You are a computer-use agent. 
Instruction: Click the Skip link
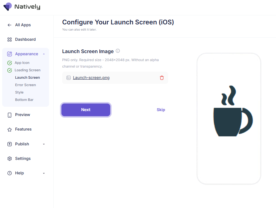tap(161, 110)
